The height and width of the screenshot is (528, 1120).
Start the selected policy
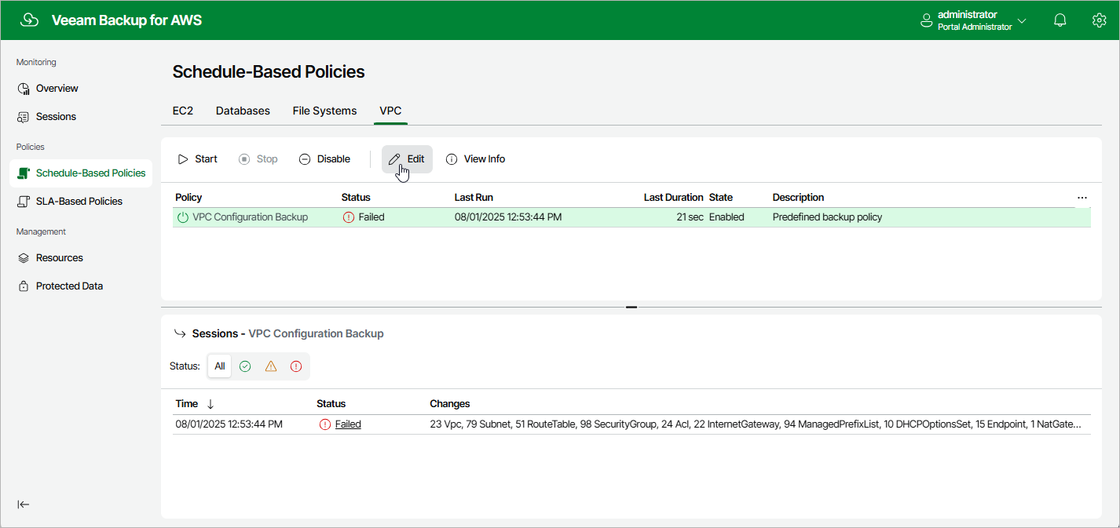tap(198, 159)
